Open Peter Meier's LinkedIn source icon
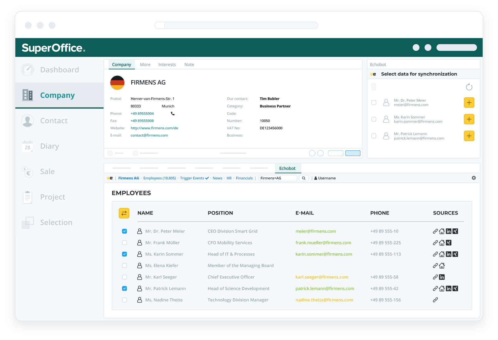The height and width of the screenshot is (340, 498). point(449,231)
